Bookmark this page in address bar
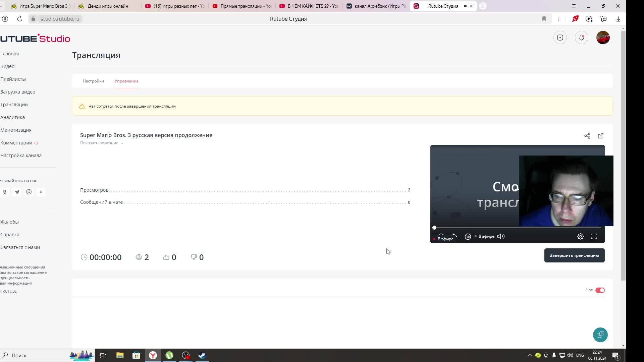This screenshot has width=644, height=362. coord(544,19)
